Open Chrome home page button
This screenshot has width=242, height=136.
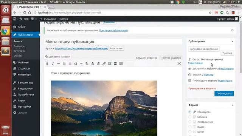tap(29, 12)
